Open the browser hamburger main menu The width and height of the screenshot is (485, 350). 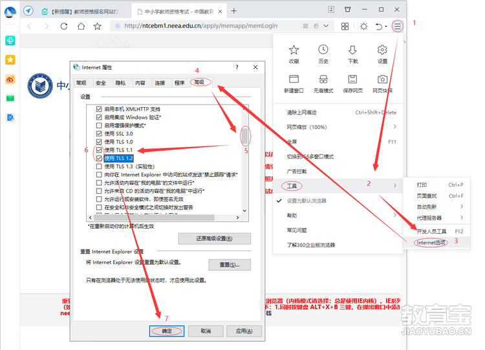pyautogui.click(x=398, y=26)
